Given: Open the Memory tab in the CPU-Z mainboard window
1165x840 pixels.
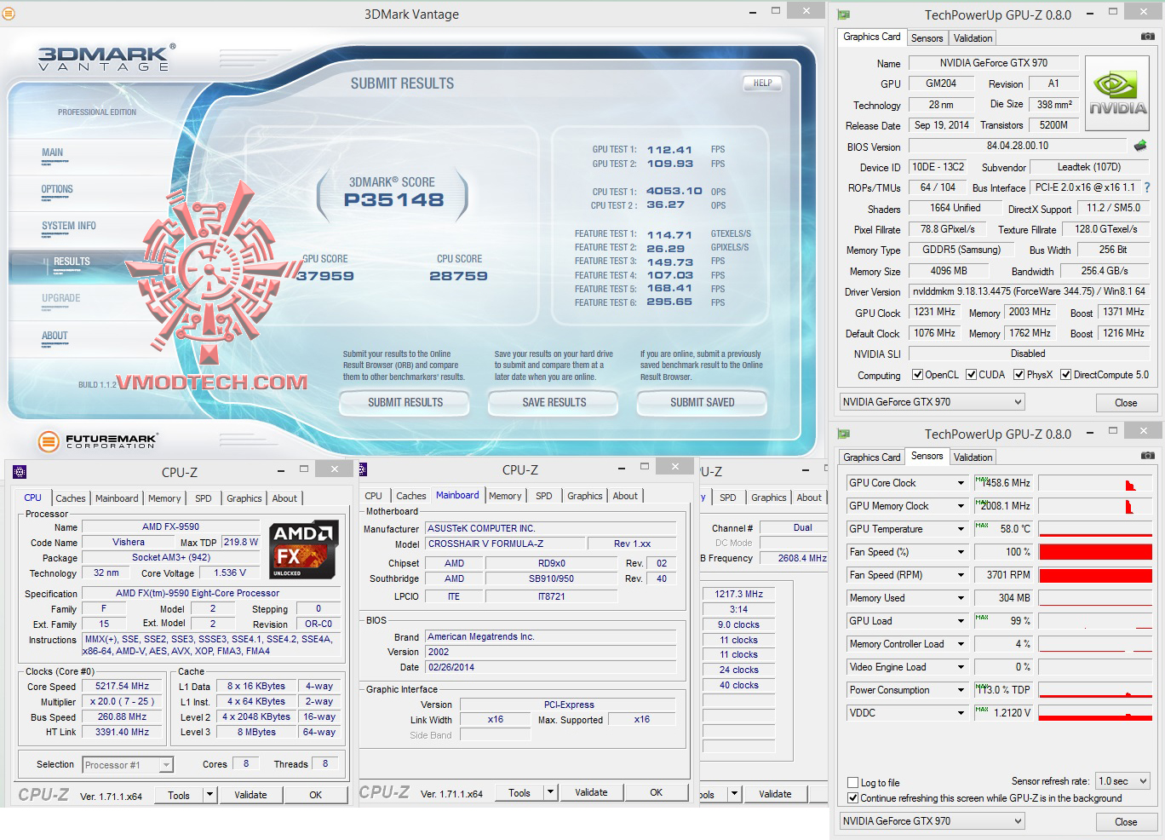Looking at the screenshot, I should pos(505,496).
